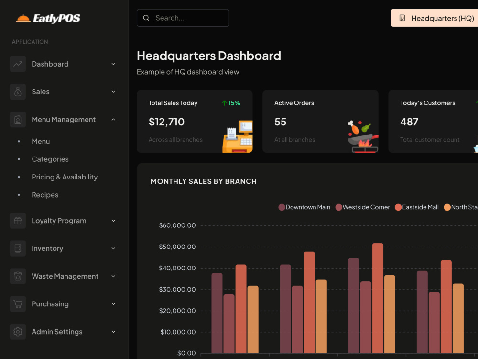
Task: Expand the Dashboard chevron
Action: point(113,64)
